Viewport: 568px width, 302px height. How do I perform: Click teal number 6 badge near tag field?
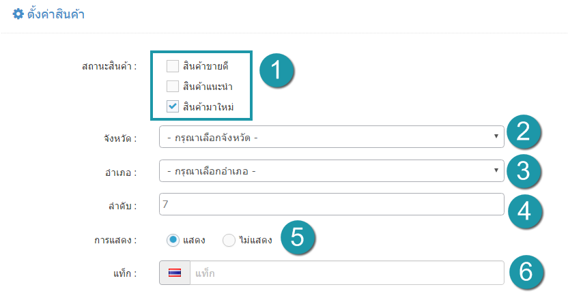coord(526,272)
